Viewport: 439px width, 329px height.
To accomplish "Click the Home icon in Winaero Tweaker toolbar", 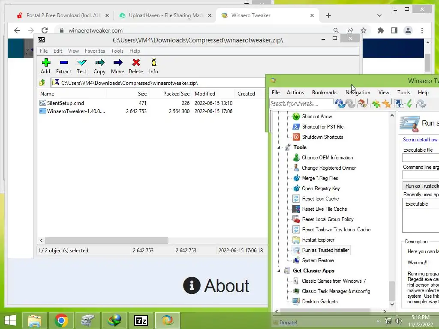I will [x=362, y=104].
